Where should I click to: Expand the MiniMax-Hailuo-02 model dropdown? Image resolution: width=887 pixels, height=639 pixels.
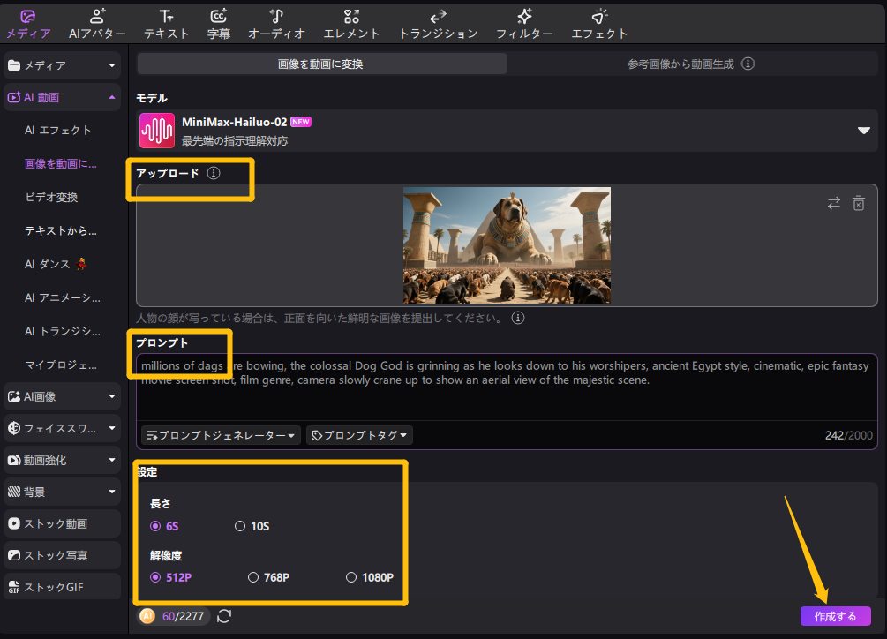[x=863, y=131]
